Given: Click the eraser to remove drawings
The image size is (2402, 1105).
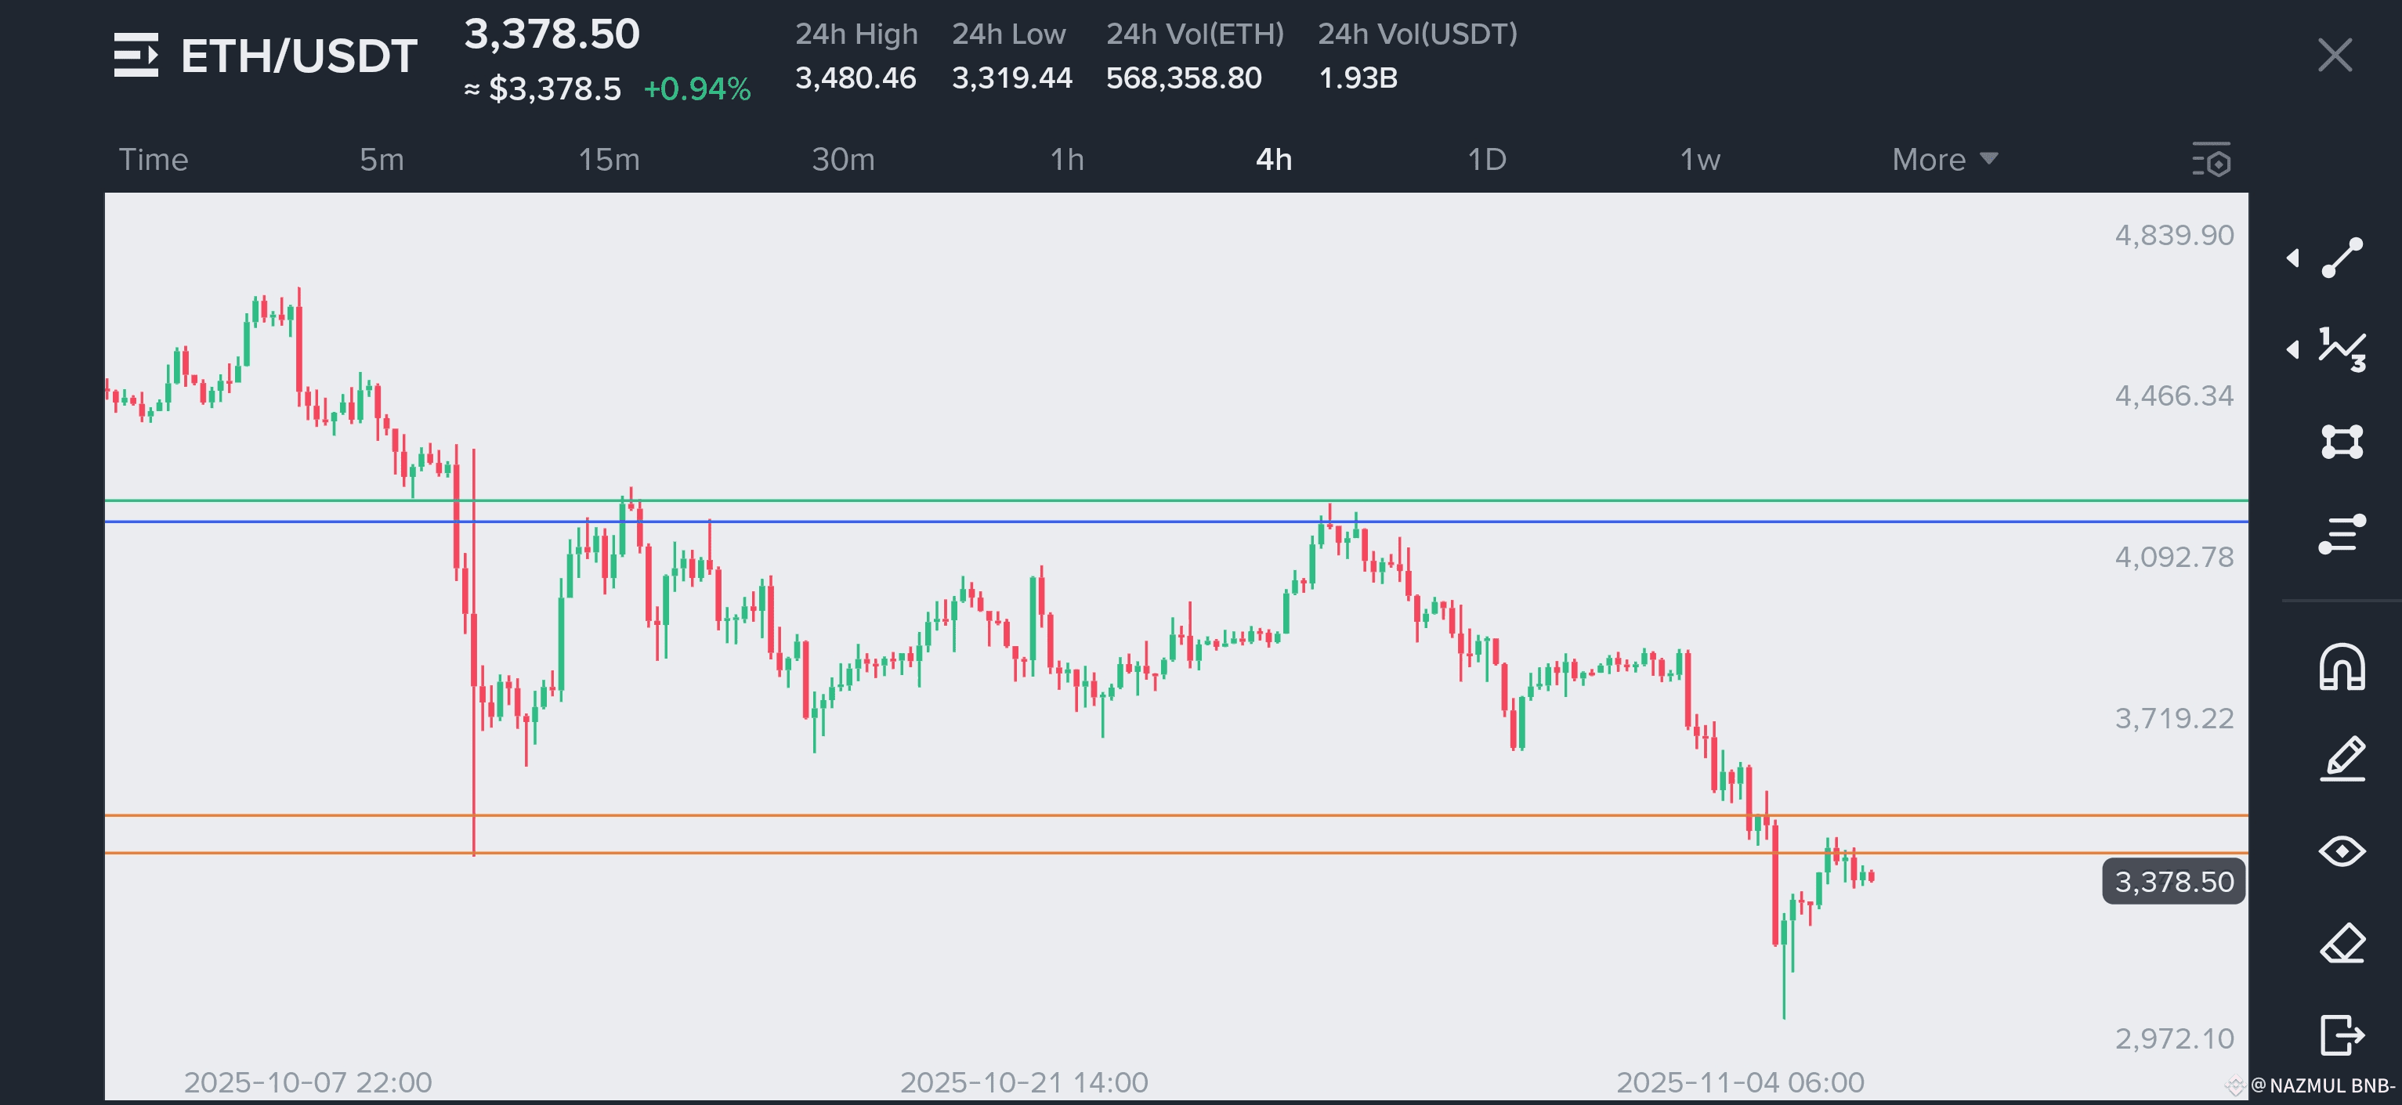Looking at the screenshot, I should (x=2342, y=944).
